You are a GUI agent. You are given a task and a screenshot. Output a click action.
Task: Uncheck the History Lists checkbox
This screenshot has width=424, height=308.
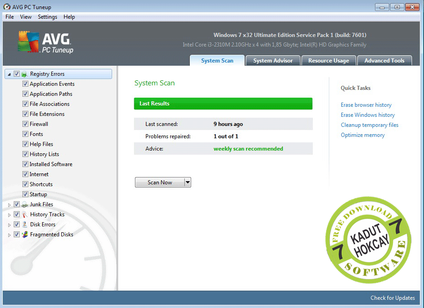pos(25,154)
